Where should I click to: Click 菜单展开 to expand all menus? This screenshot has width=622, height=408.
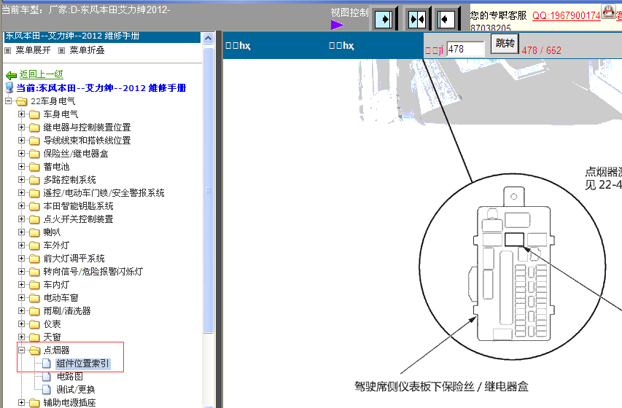(x=33, y=50)
